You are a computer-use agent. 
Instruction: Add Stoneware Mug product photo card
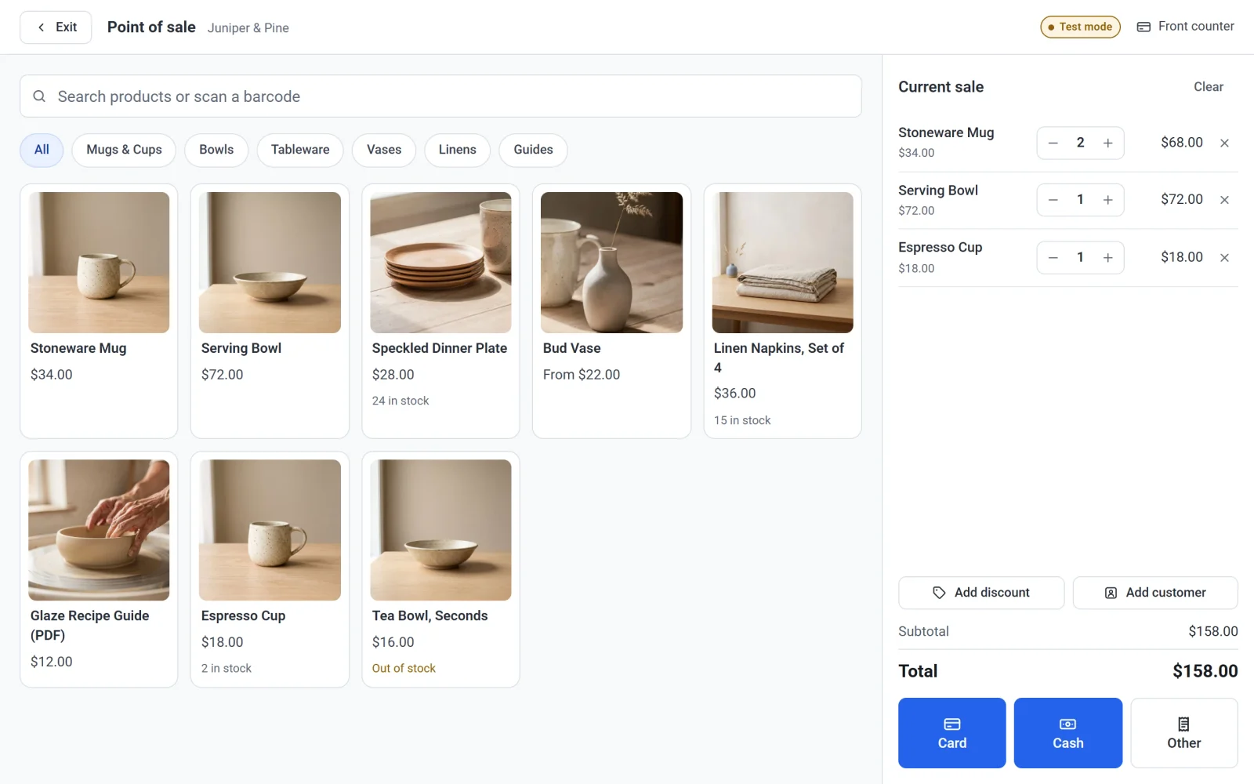[x=99, y=263]
